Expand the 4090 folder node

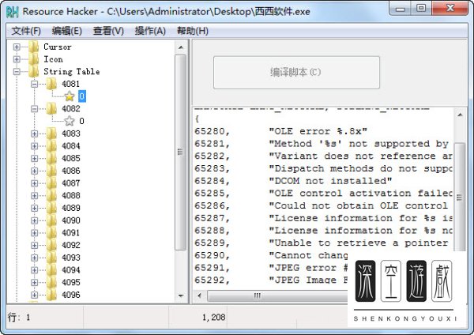(x=35, y=220)
